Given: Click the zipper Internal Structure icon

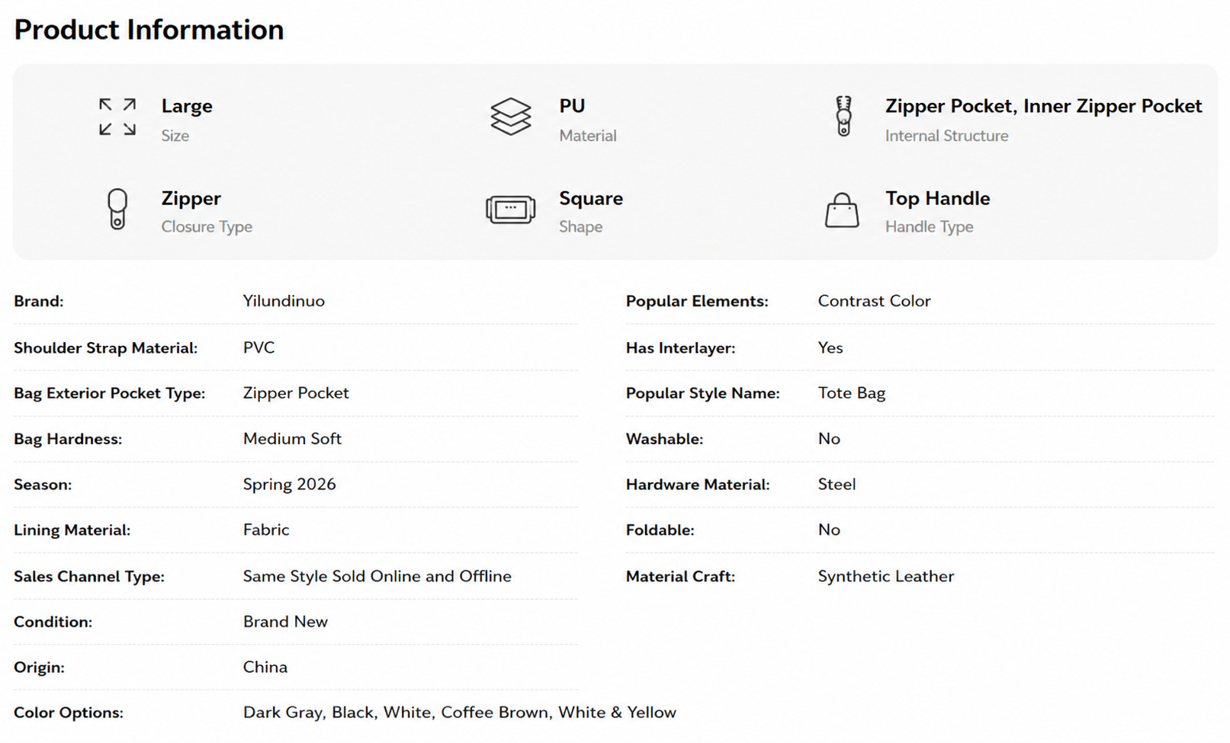Looking at the screenshot, I should 843,116.
